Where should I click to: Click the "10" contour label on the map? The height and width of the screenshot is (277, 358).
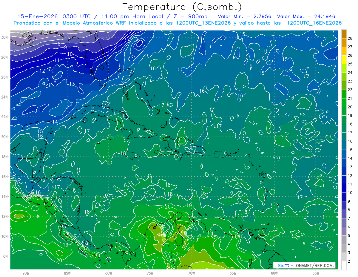tap(70, 54)
